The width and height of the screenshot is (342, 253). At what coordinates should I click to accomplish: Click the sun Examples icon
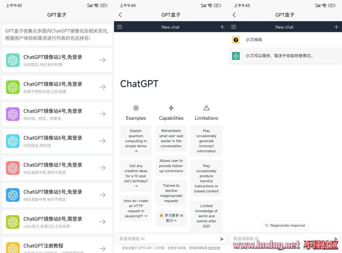point(136,108)
